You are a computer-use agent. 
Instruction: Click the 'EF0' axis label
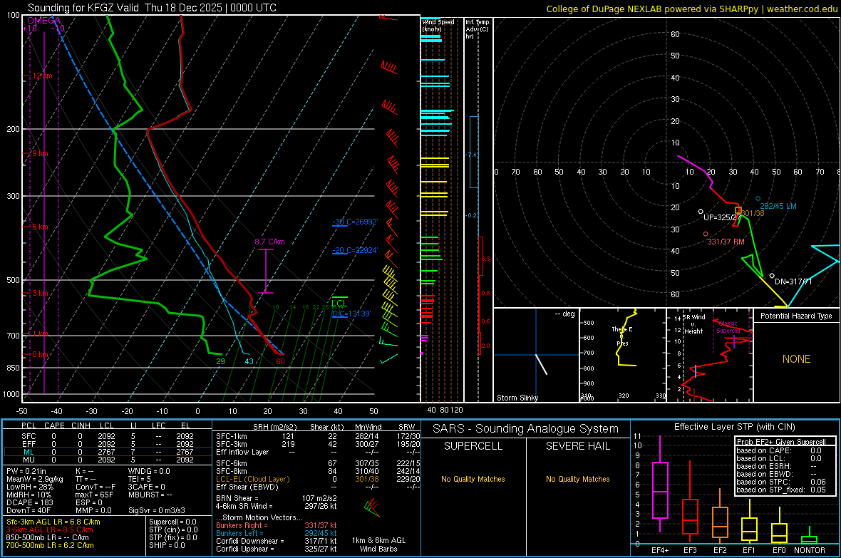pos(779,550)
